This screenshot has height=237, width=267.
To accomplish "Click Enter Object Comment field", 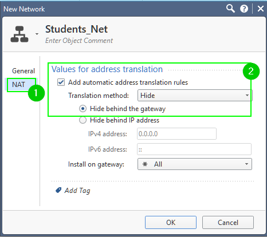I will (x=79, y=41).
